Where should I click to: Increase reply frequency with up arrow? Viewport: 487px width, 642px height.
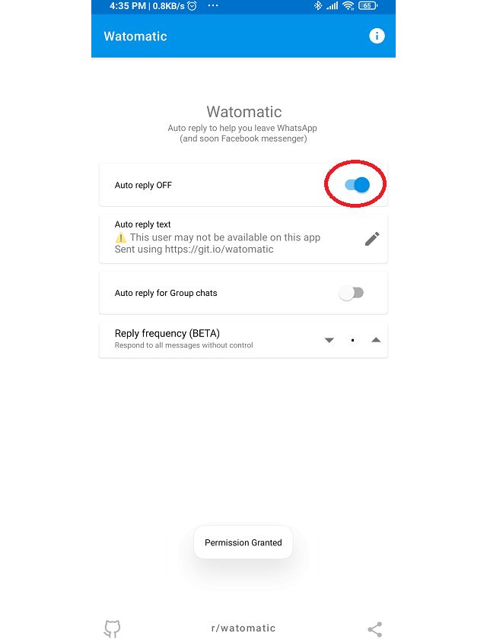click(376, 340)
